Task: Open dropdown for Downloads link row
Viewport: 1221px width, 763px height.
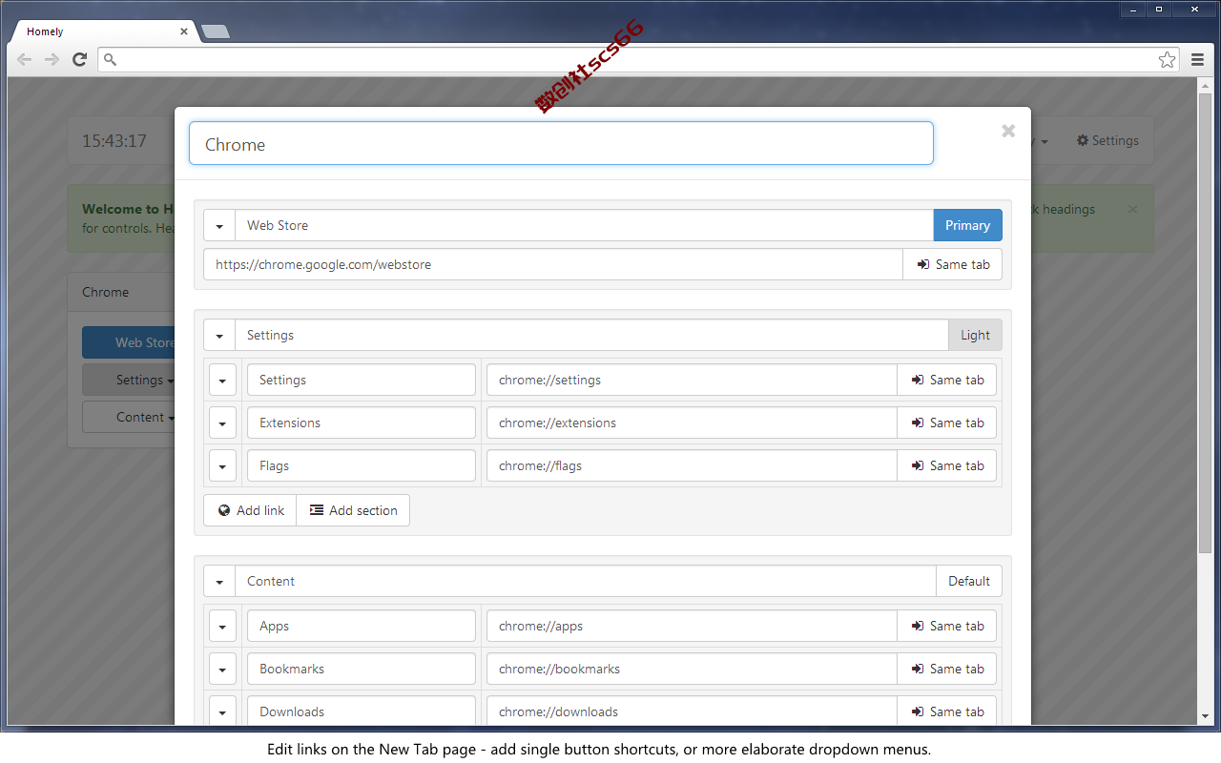Action: tap(222, 711)
